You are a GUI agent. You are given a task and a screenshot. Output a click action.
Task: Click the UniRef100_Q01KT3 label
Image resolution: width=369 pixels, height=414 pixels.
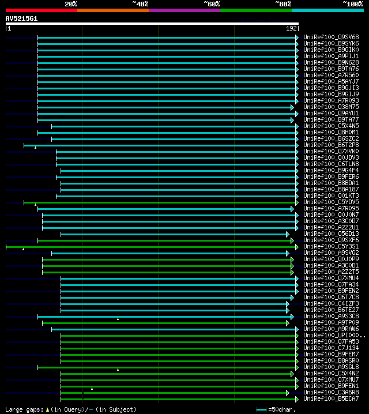(x=331, y=195)
